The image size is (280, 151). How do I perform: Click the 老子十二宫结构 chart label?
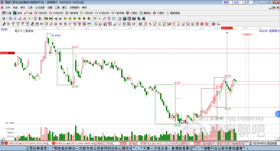pos(24,31)
